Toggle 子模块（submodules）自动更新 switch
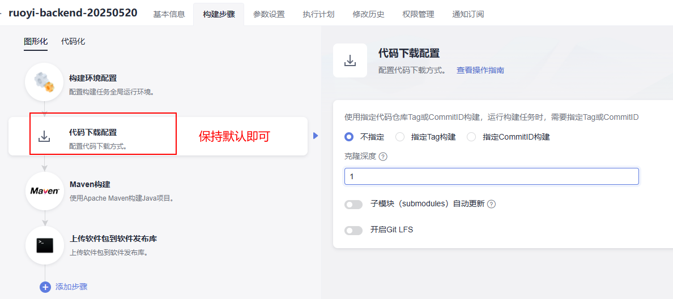This screenshot has height=299, width=673. (353, 205)
